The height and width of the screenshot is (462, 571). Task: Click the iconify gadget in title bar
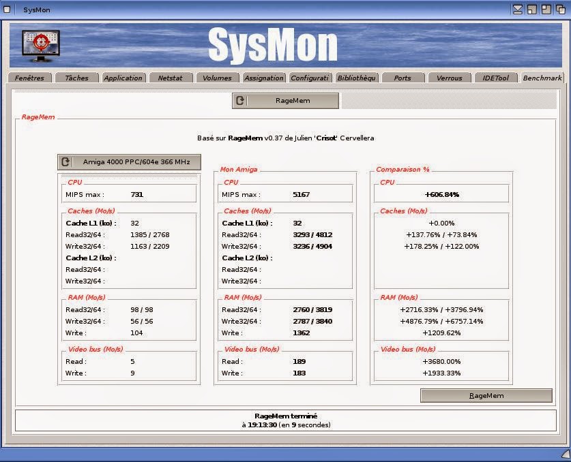(x=518, y=10)
